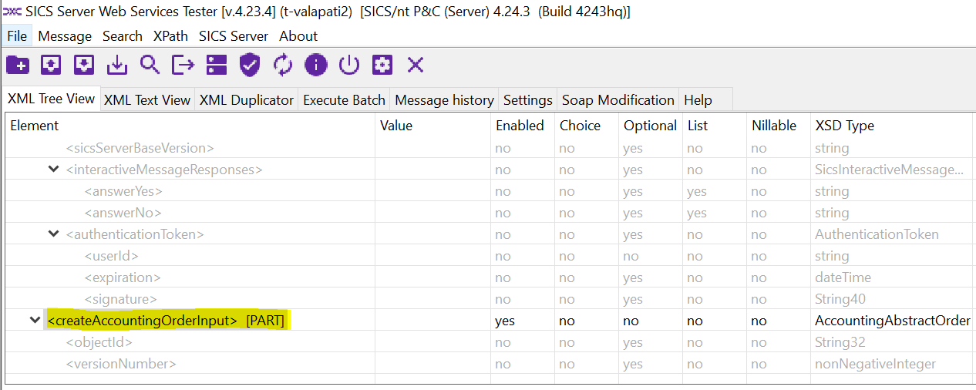
Task: Click the round info icon
Action: 316,66
